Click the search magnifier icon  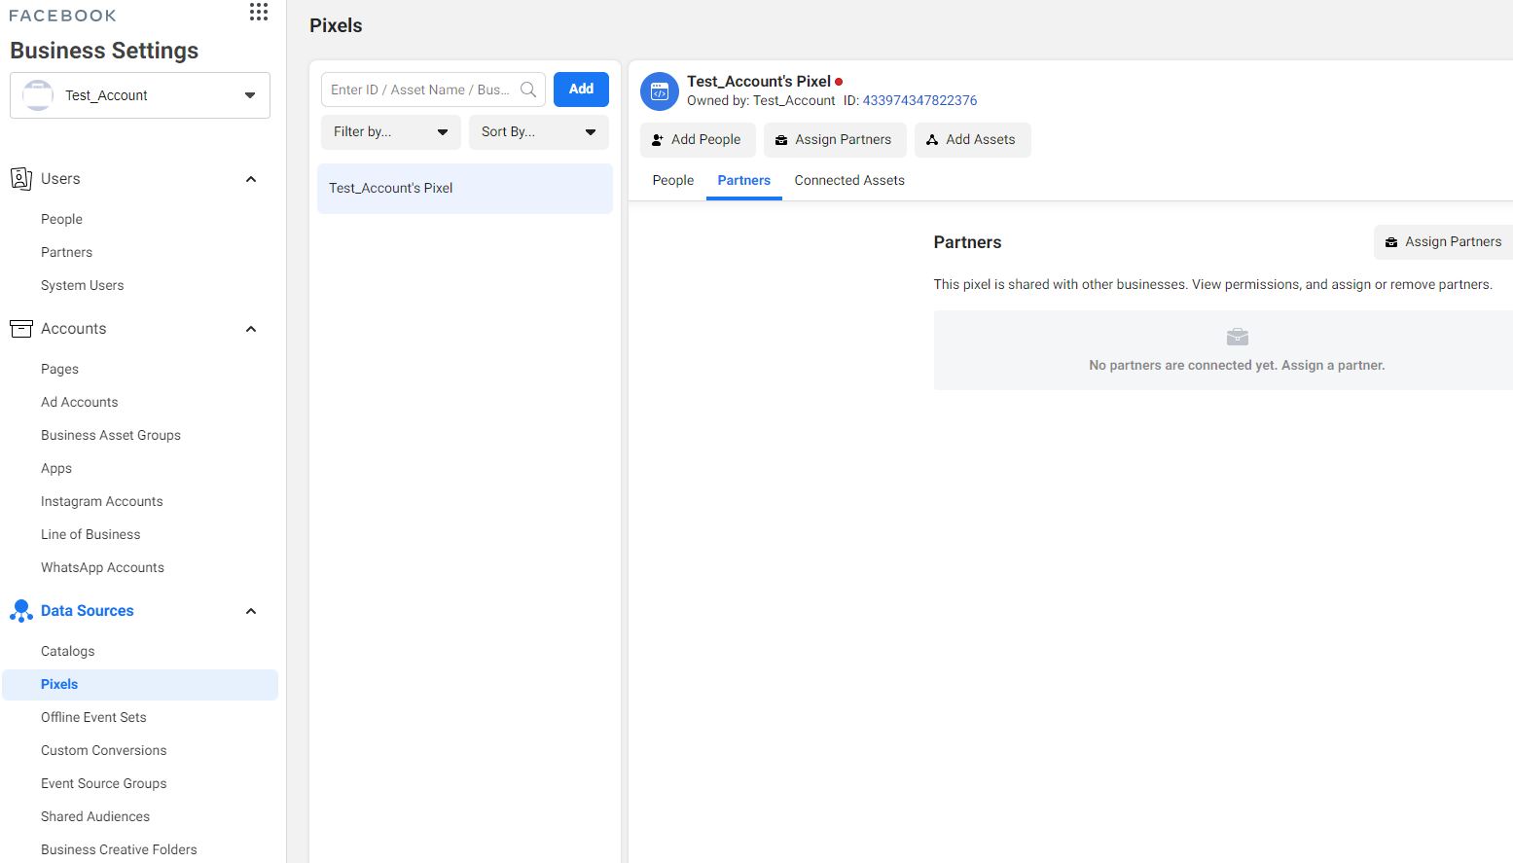click(x=528, y=90)
